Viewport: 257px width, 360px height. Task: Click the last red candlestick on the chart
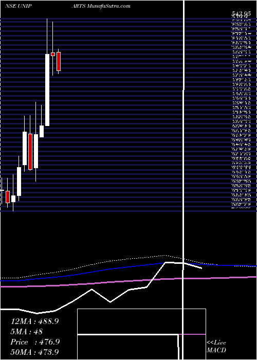click(x=59, y=61)
